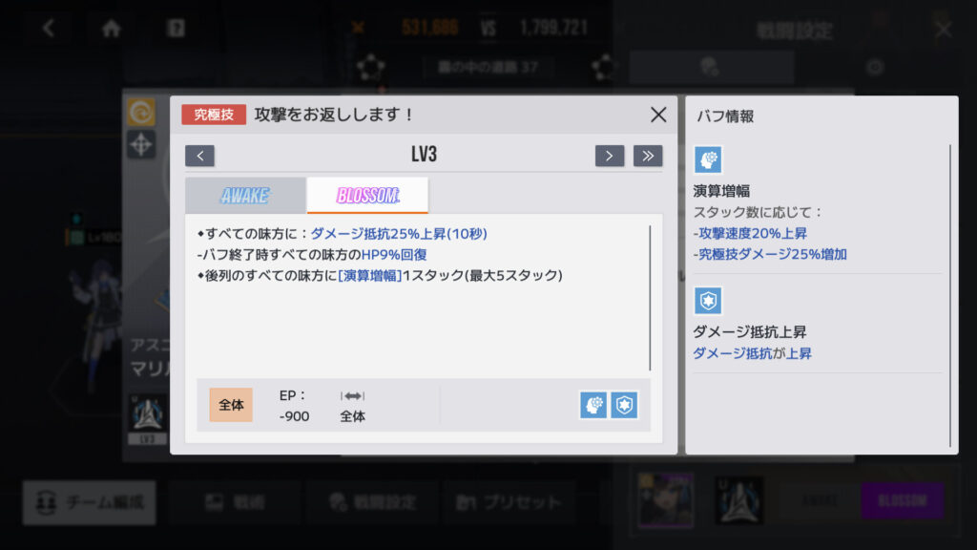The height and width of the screenshot is (550, 977).
Task: Click the orange spiral icon beside skill dialog
Action: (x=141, y=113)
